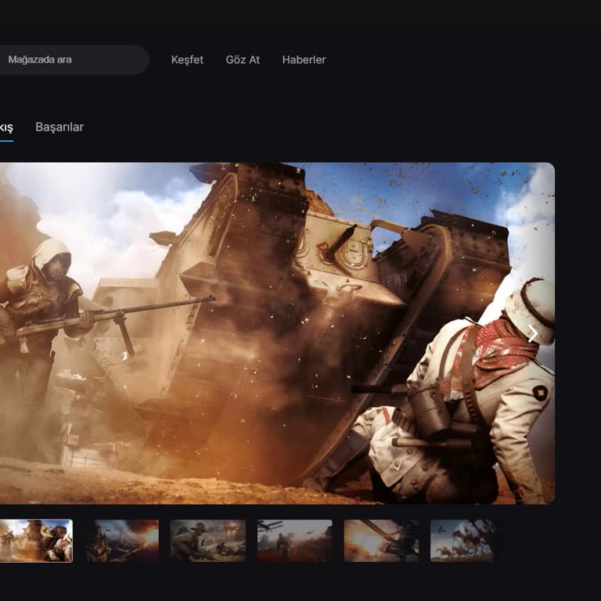Select the partially visible overview tab ending in 'kış'
601x601 pixels.
(x=6, y=128)
